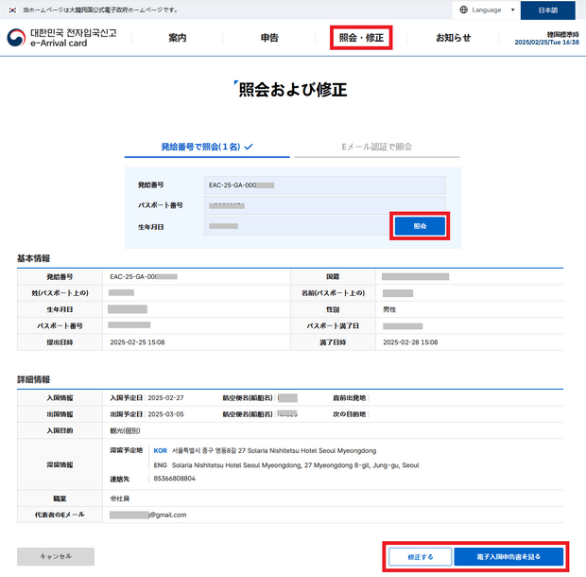The image size is (586, 577).
Task: Open the お知らせ menu
Action: (x=454, y=38)
